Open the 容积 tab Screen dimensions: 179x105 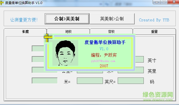tap(111, 32)
